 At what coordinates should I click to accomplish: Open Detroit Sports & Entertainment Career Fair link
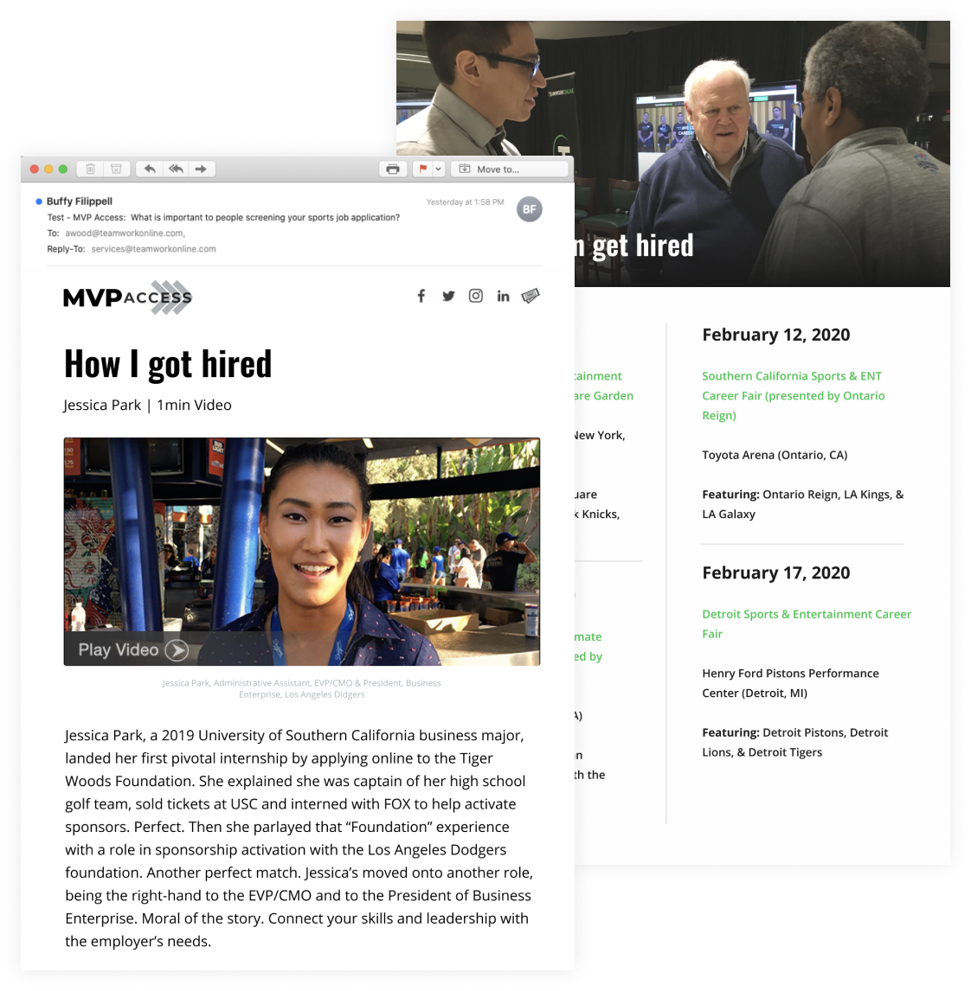pyautogui.click(x=807, y=623)
